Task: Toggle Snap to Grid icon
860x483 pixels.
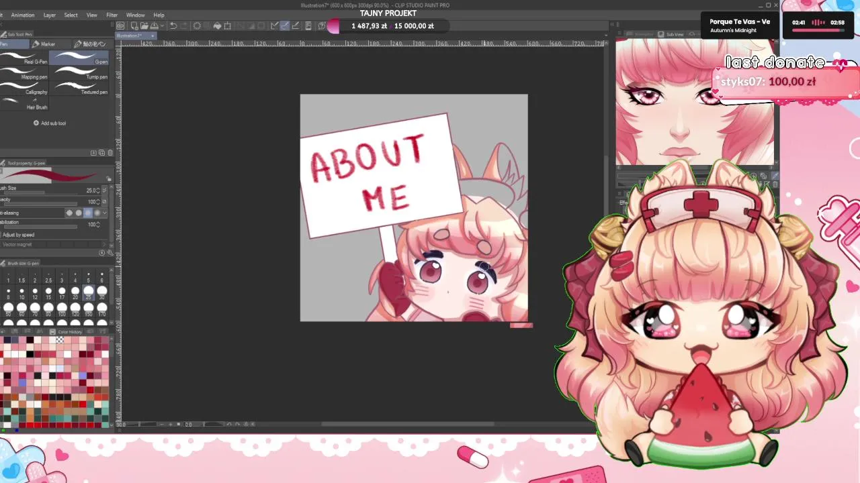Action: click(296, 25)
